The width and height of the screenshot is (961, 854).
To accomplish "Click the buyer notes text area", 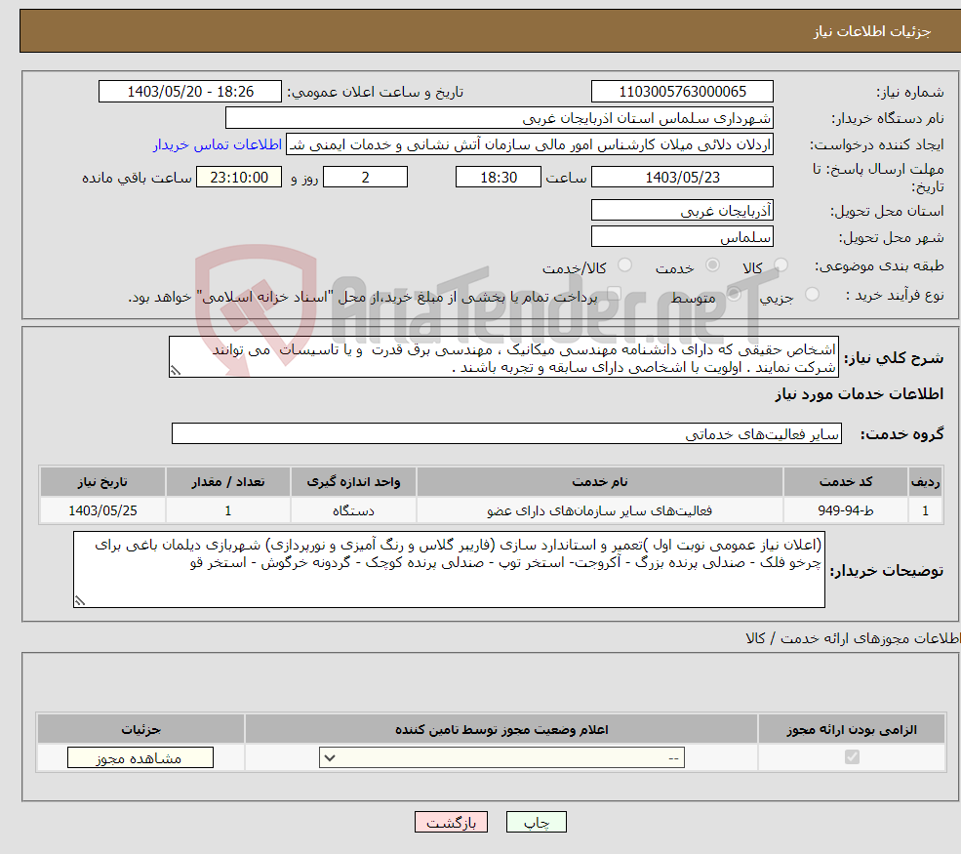I will click(x=449, y=570).
